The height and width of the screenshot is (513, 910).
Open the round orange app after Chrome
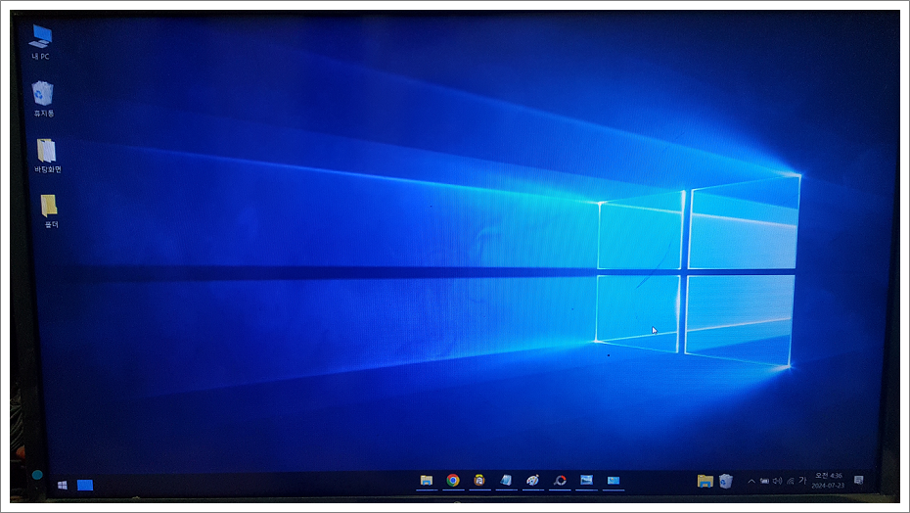point(479,481)
